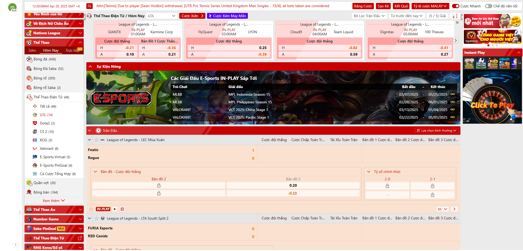The width and height of the screenshot is (523, 251).
Task: Open the Bộ Lọc Trận Đấu filter
Action: coord(369,16)
